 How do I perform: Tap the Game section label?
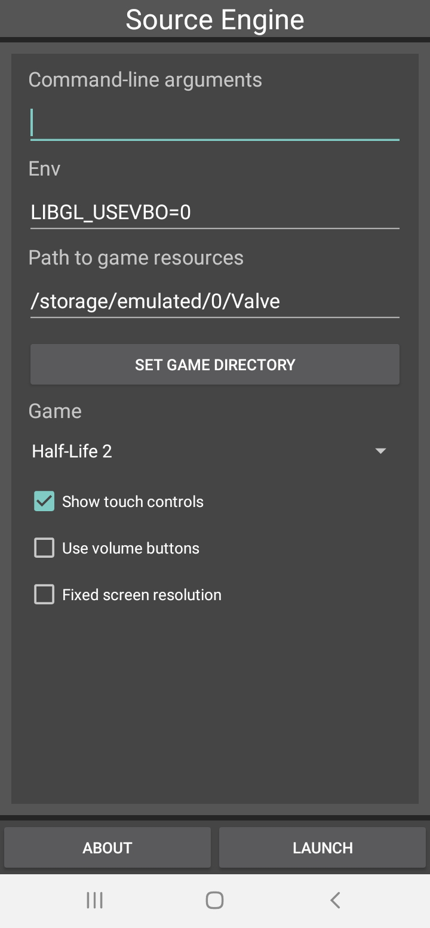click(x=55, y=411)
